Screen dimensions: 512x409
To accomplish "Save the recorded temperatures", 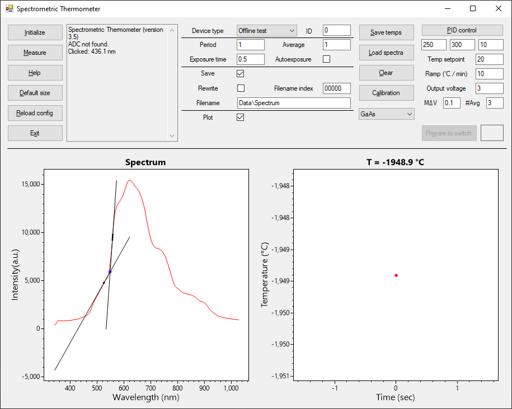I will click(x=386, y=32).
